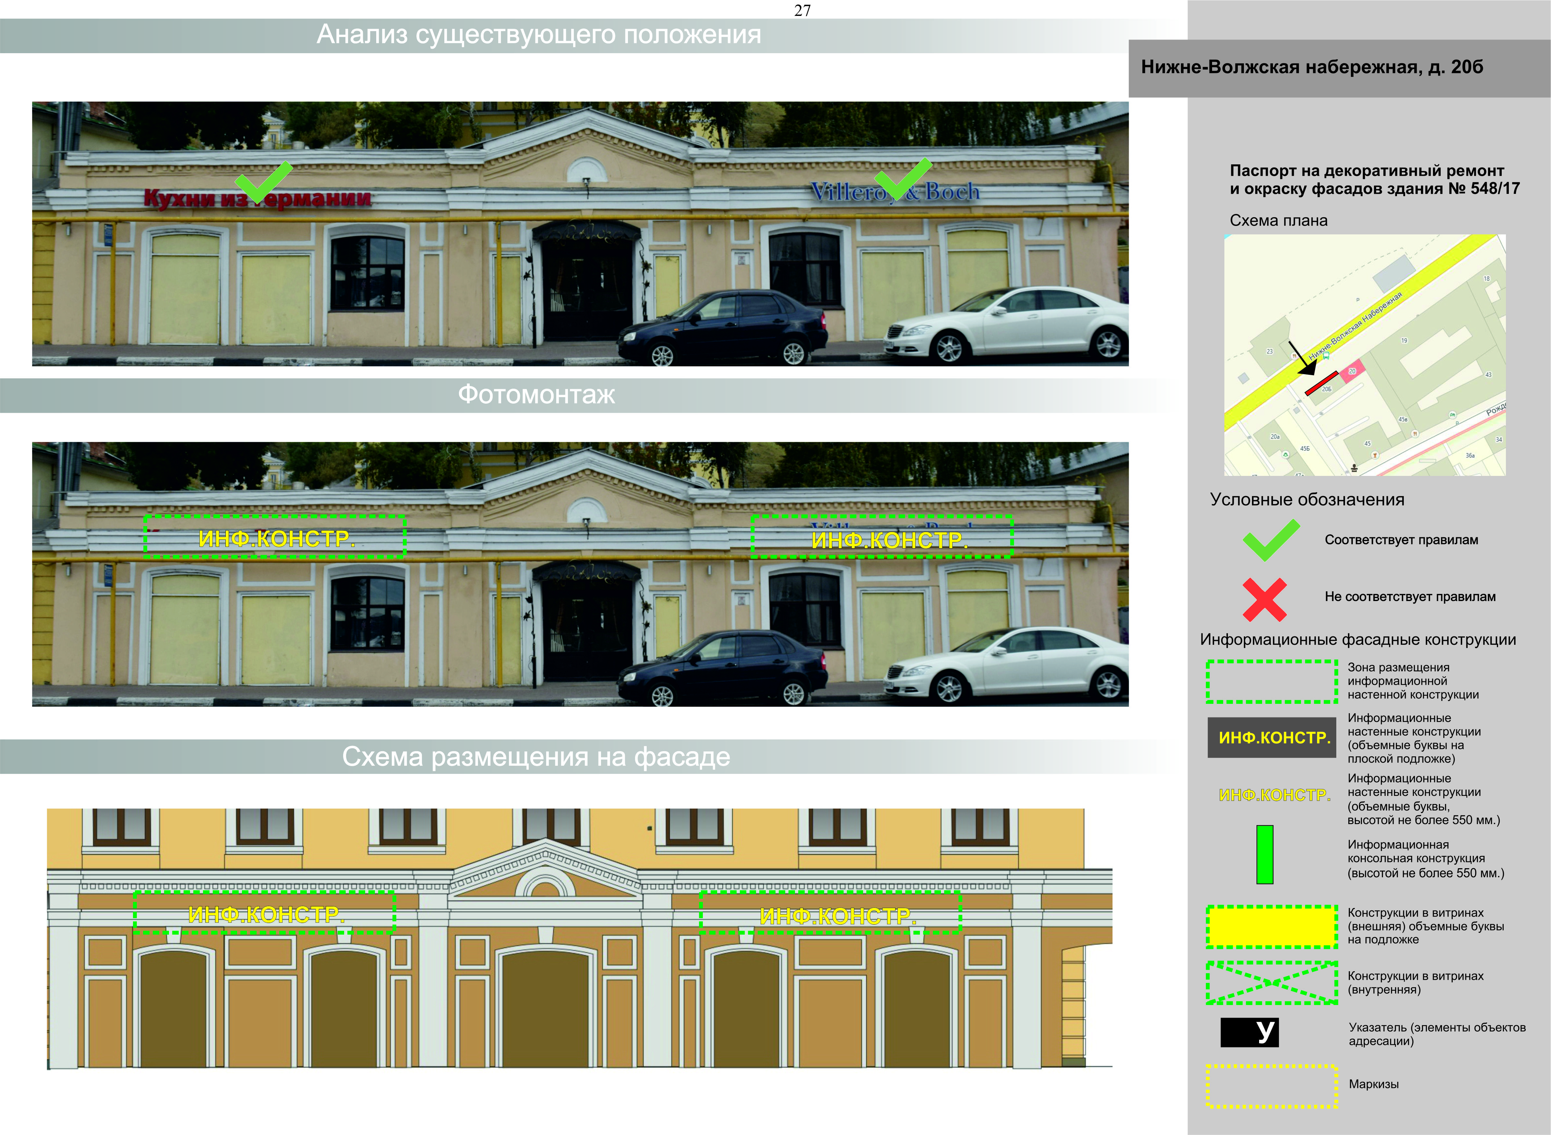Screen dimensions: 1551x1135
Task: Select the black У pointer legend icon
Action: pyautogui.click(x=1249, y=1033)
